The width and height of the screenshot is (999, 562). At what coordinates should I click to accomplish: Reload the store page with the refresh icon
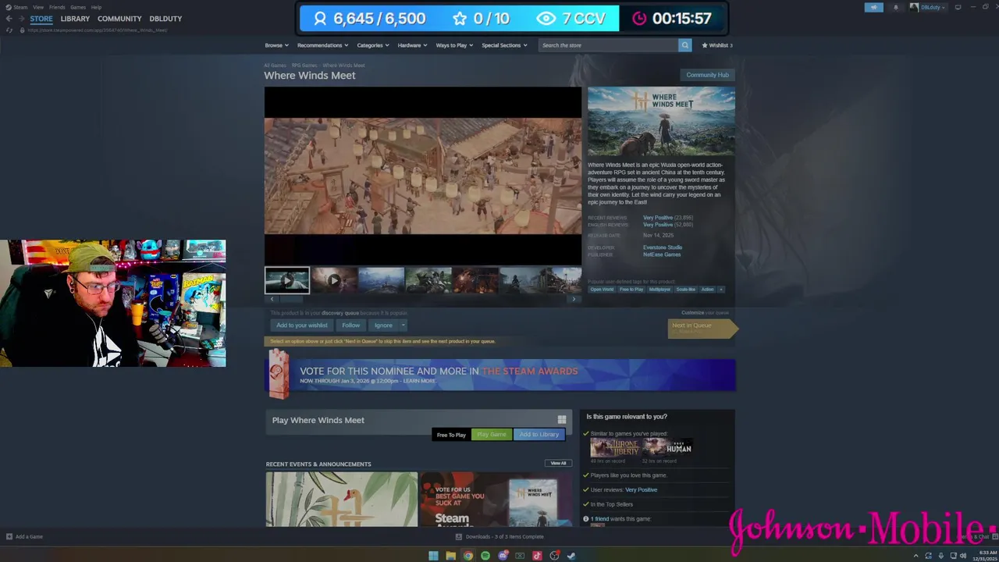[9, 30]
